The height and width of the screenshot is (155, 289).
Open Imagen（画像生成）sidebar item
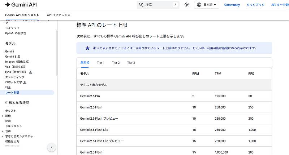point(17,62)
